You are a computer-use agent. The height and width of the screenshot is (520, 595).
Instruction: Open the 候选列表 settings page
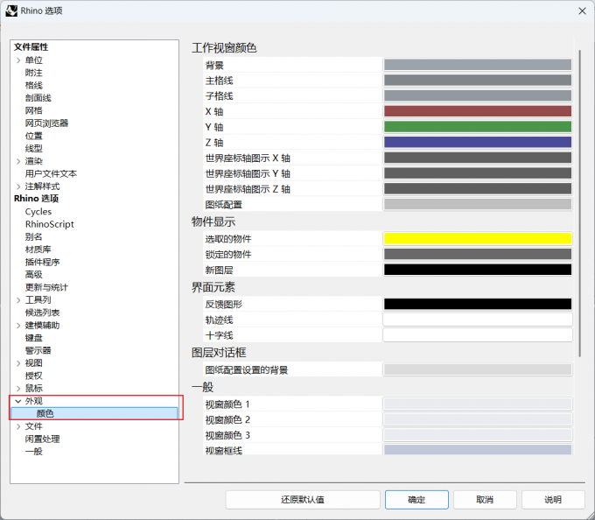[x=43, y=313]
